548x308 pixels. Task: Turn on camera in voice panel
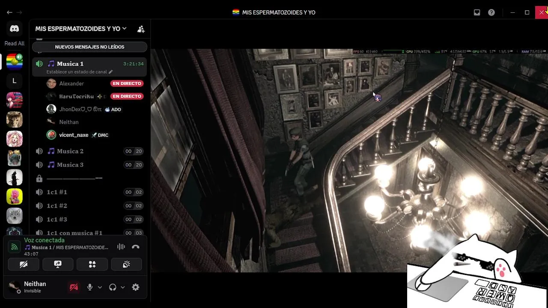click(x=24, y=264)
